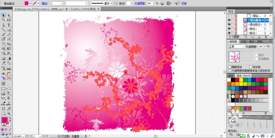The height and width of the screenshot is (138, 275).
Task: Select the Type tool
Action: tap(9, 25)
